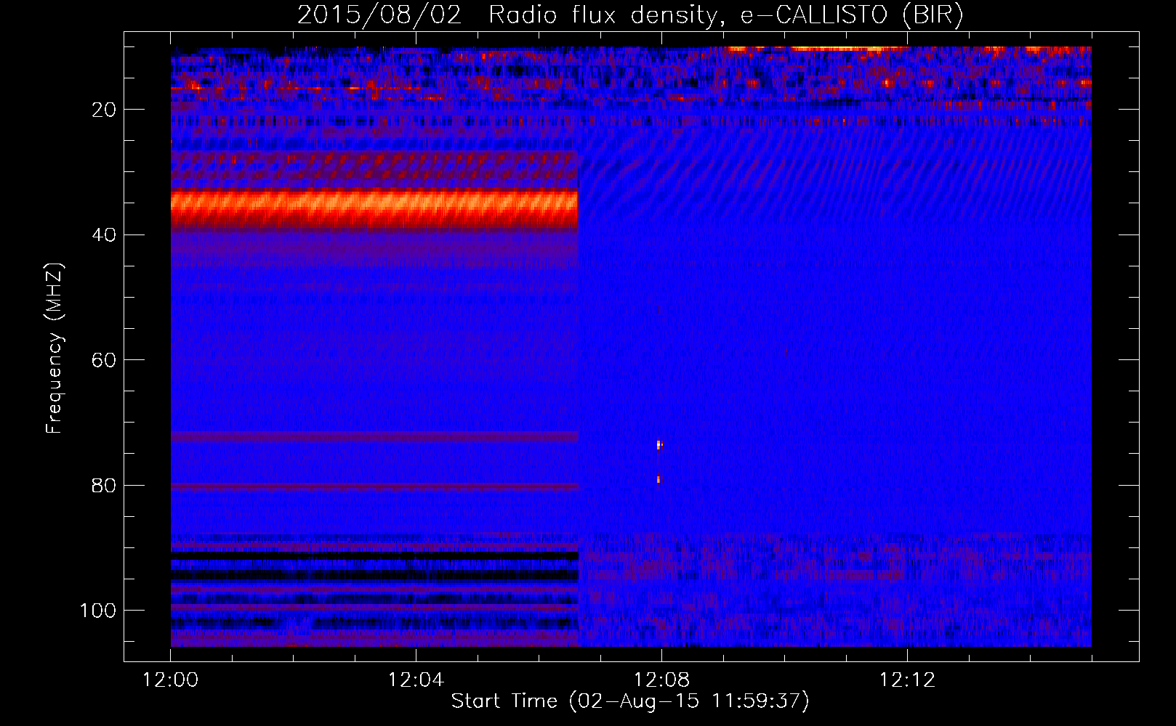1176x726 pixels.
Task: Click the '100' frequency tick label
Action: 98,611
